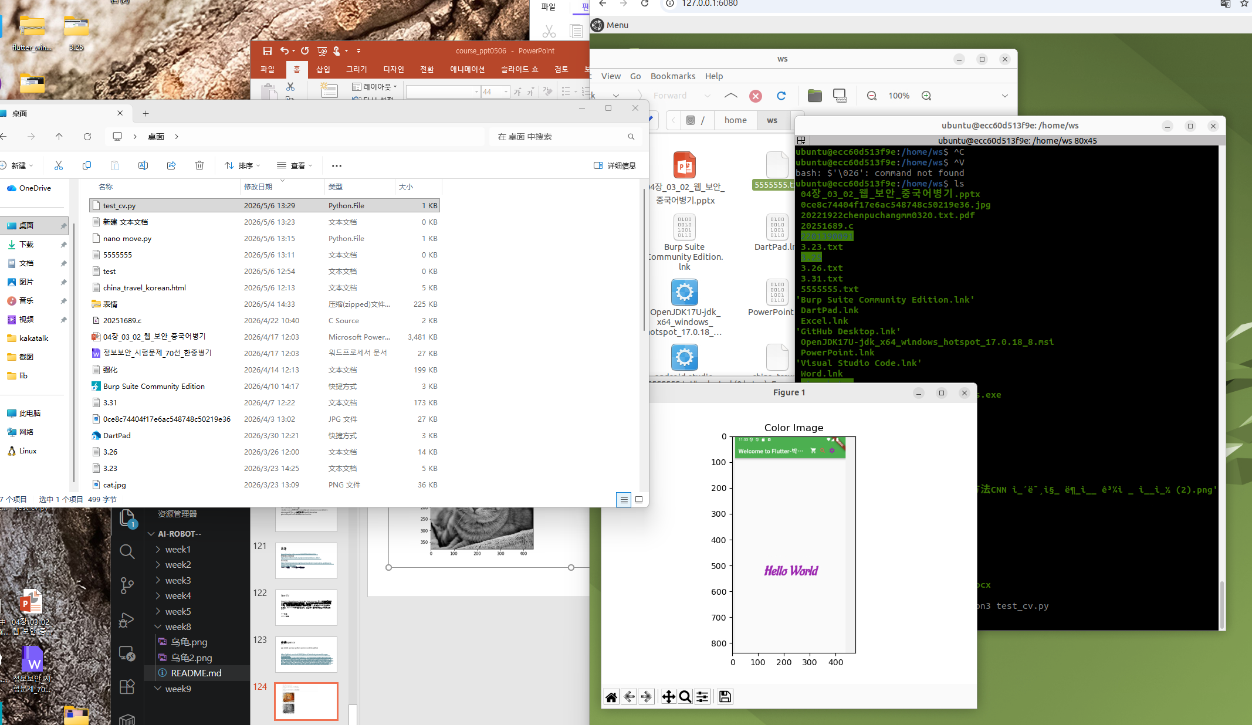Click touch/mouse mode icon in PowerPoint
The image size is (1252, 725).
tap(337, 51)
